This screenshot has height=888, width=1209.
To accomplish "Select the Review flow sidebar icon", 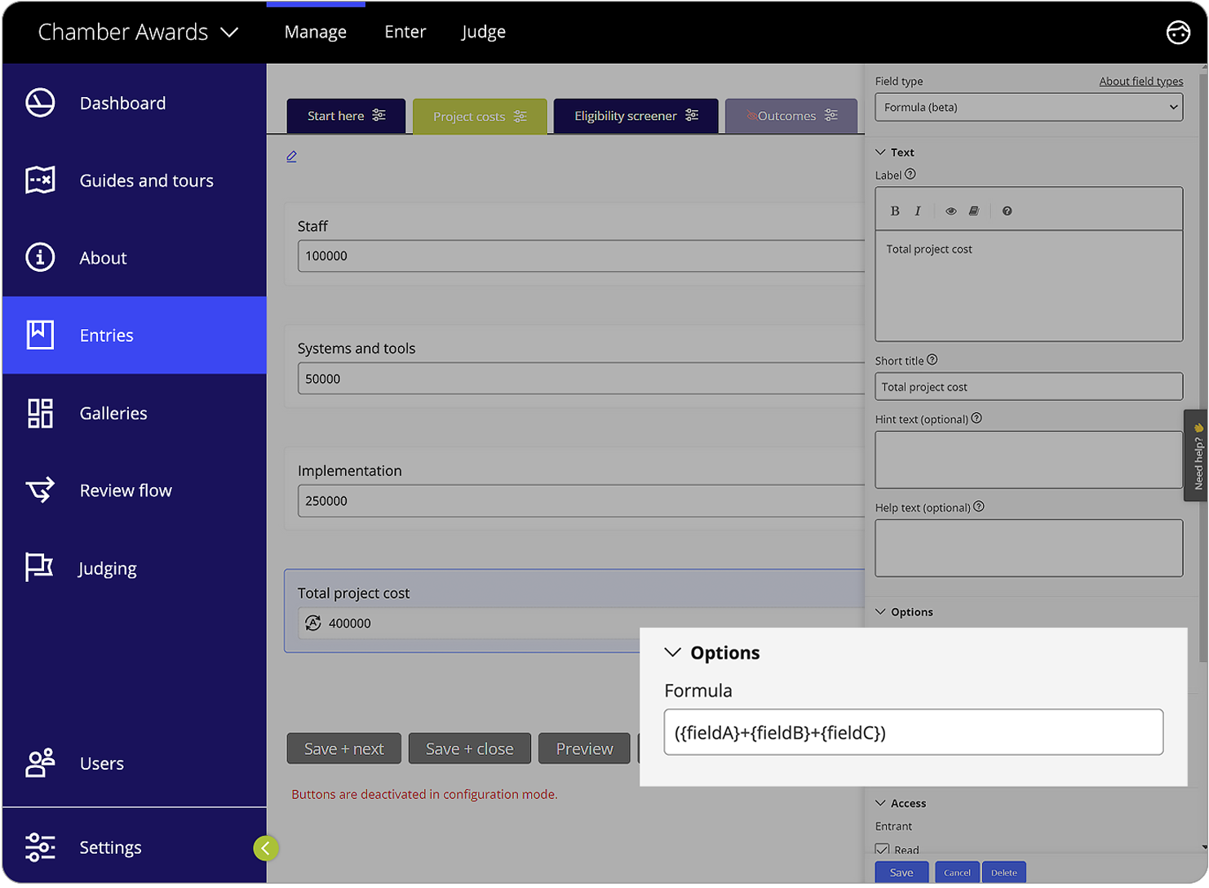I will (x=40, y=490).
